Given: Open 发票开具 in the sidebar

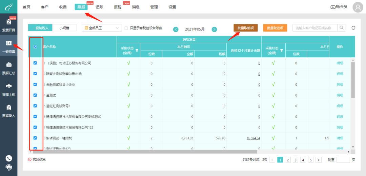Looking at the screenshot, I should [8, 25].
